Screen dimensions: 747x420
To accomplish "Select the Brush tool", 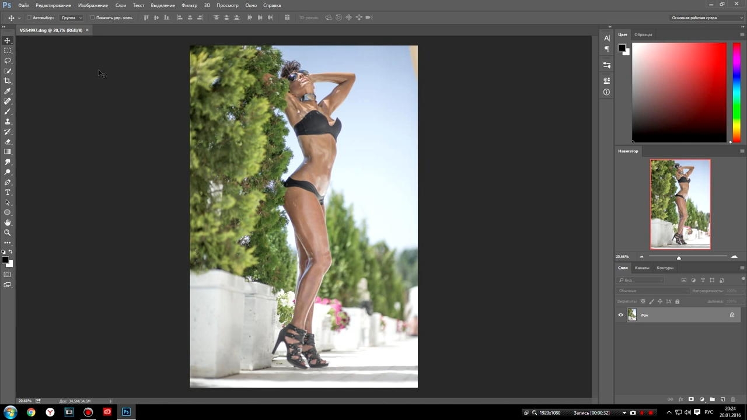I will [8, 111].
